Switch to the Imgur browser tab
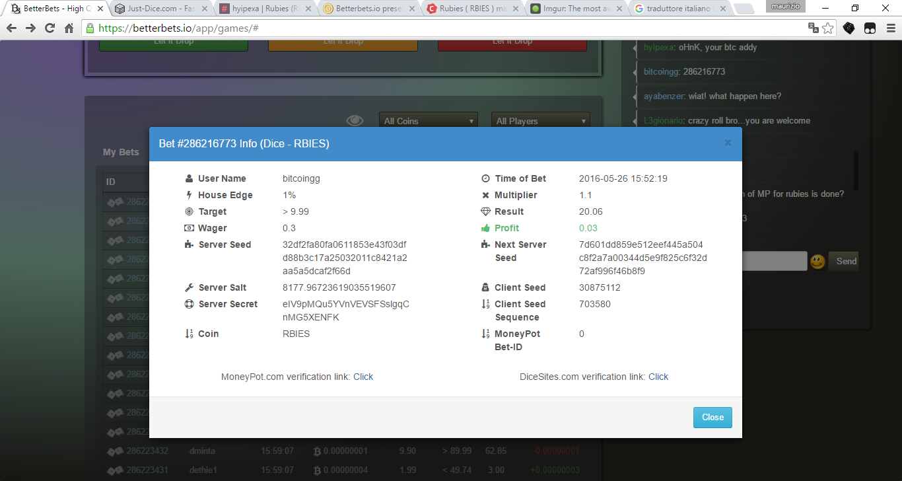This screenshot has height=481, width=902. (x=574, y=9)
